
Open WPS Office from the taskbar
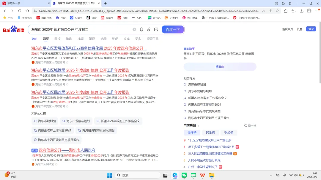pos(202,175)
